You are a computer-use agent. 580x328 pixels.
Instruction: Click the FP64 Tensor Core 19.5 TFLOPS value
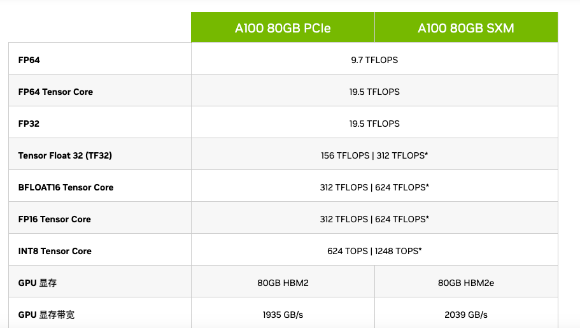click(374, 92)
